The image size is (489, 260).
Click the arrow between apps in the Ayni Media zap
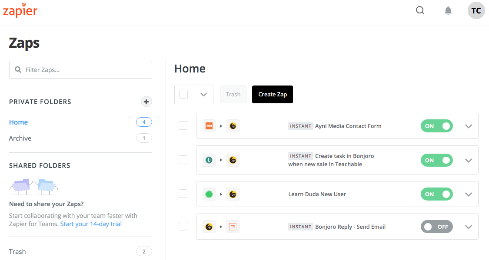[x=221, y=126]
